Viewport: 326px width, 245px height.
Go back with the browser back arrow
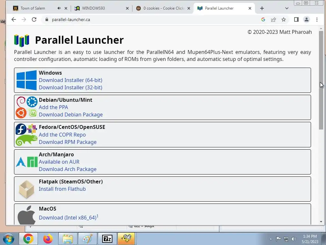point(14,19)
